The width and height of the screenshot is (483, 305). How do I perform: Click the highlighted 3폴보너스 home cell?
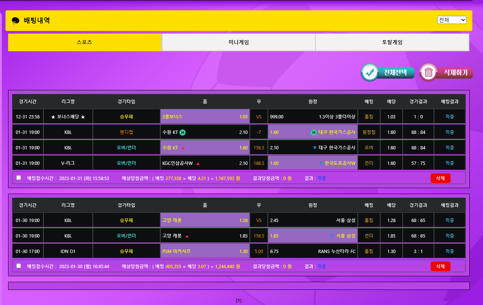point(205,117)
